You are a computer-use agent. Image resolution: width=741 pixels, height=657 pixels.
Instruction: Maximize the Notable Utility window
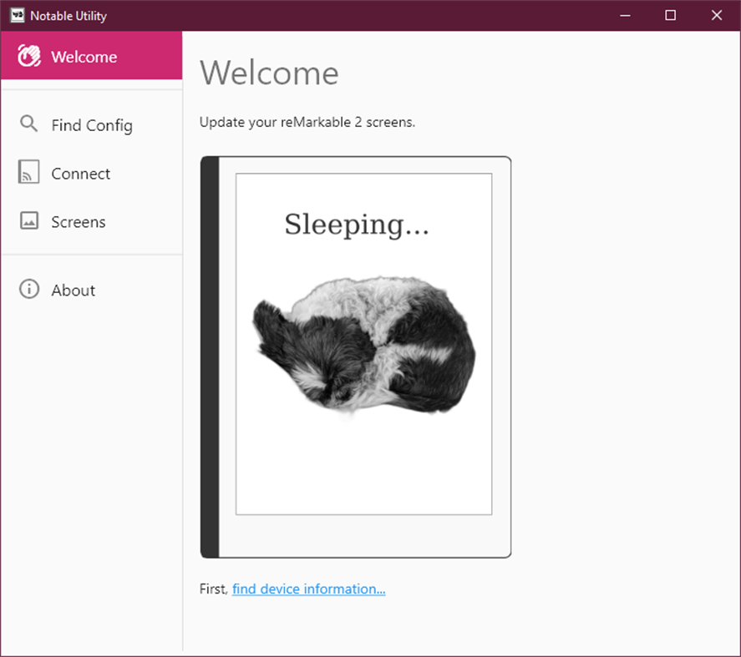(670, 15)
